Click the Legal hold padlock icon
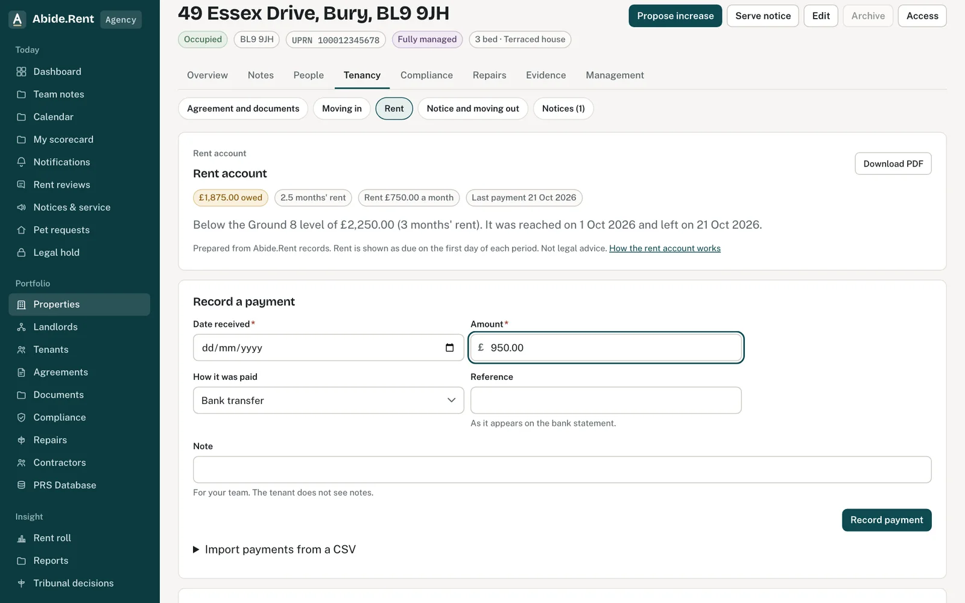Viewport: 965px width, 603px height. (x=21, y=253)
